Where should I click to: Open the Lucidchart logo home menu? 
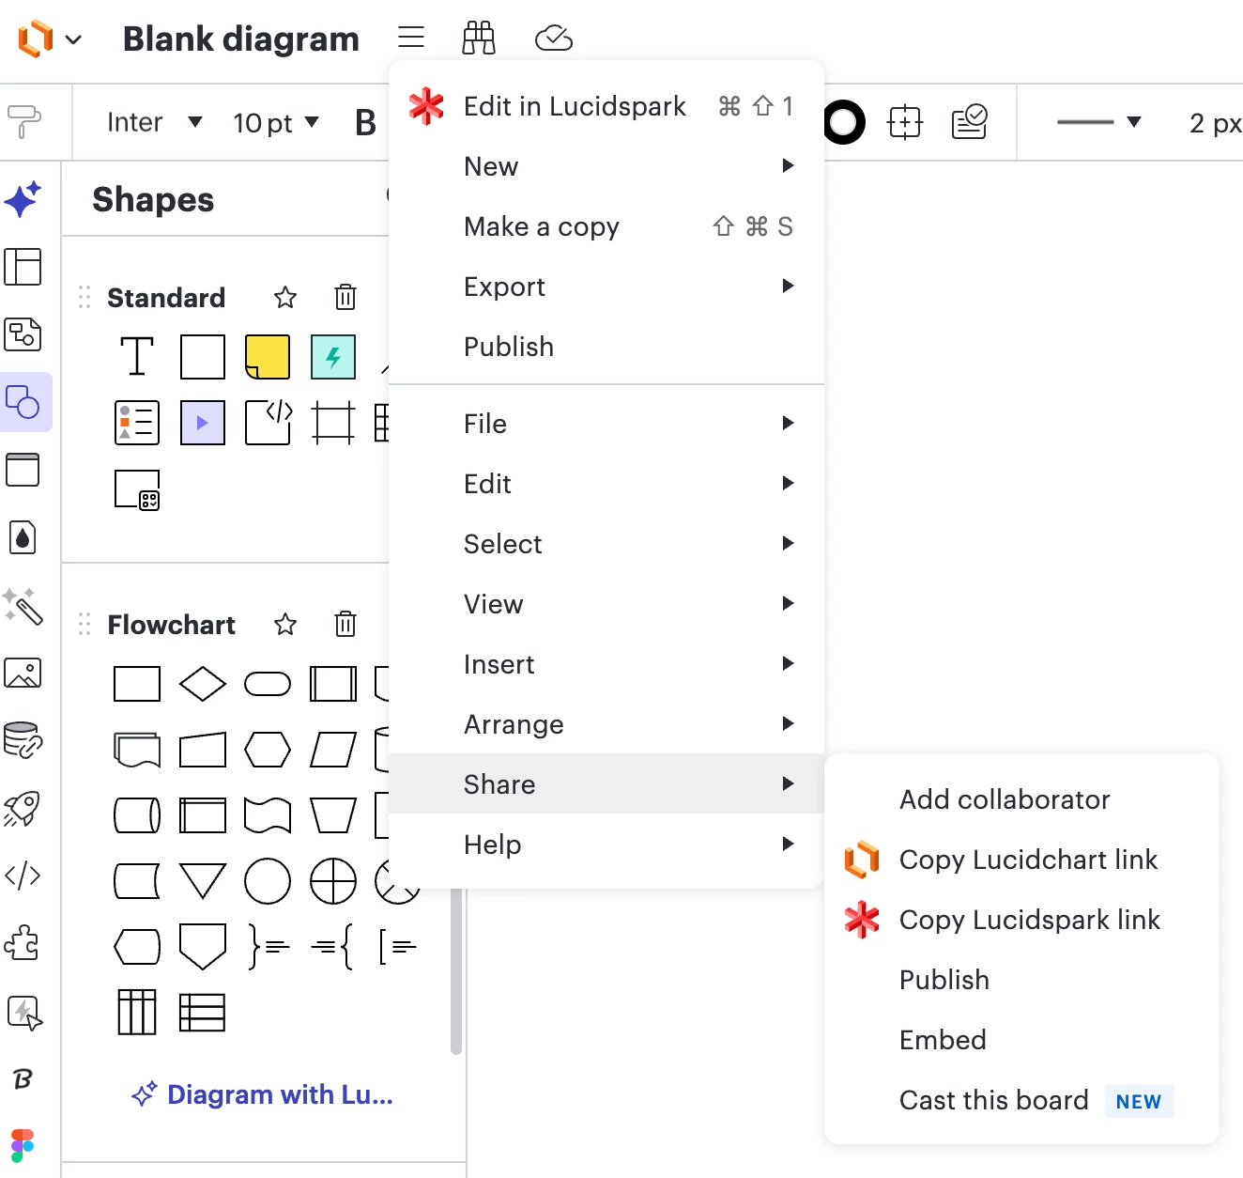[49, 39]
